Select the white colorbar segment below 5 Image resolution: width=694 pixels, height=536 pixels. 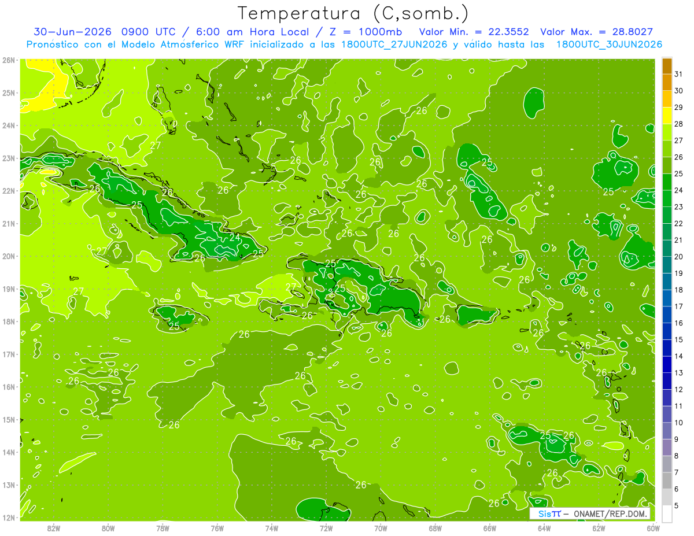667,513
